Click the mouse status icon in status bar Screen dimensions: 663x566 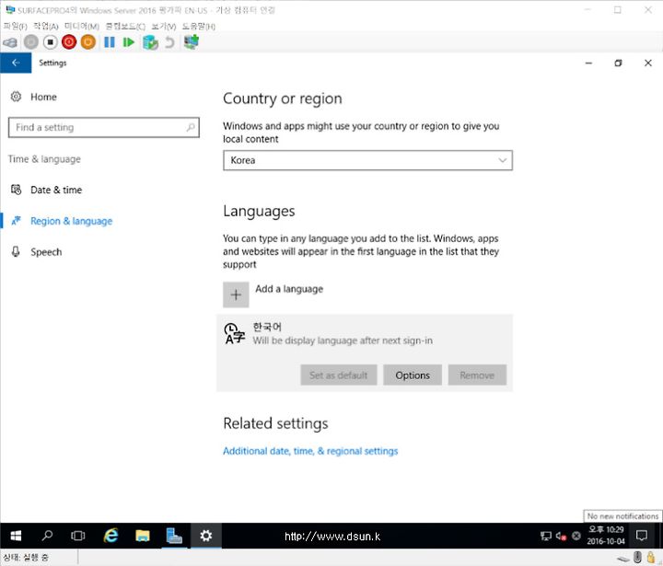(x=637, y=557)
